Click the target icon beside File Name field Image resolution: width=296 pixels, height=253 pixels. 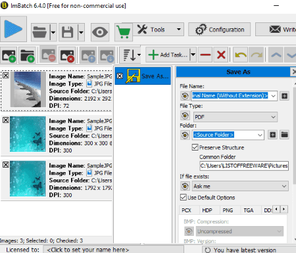coord(185,96)
